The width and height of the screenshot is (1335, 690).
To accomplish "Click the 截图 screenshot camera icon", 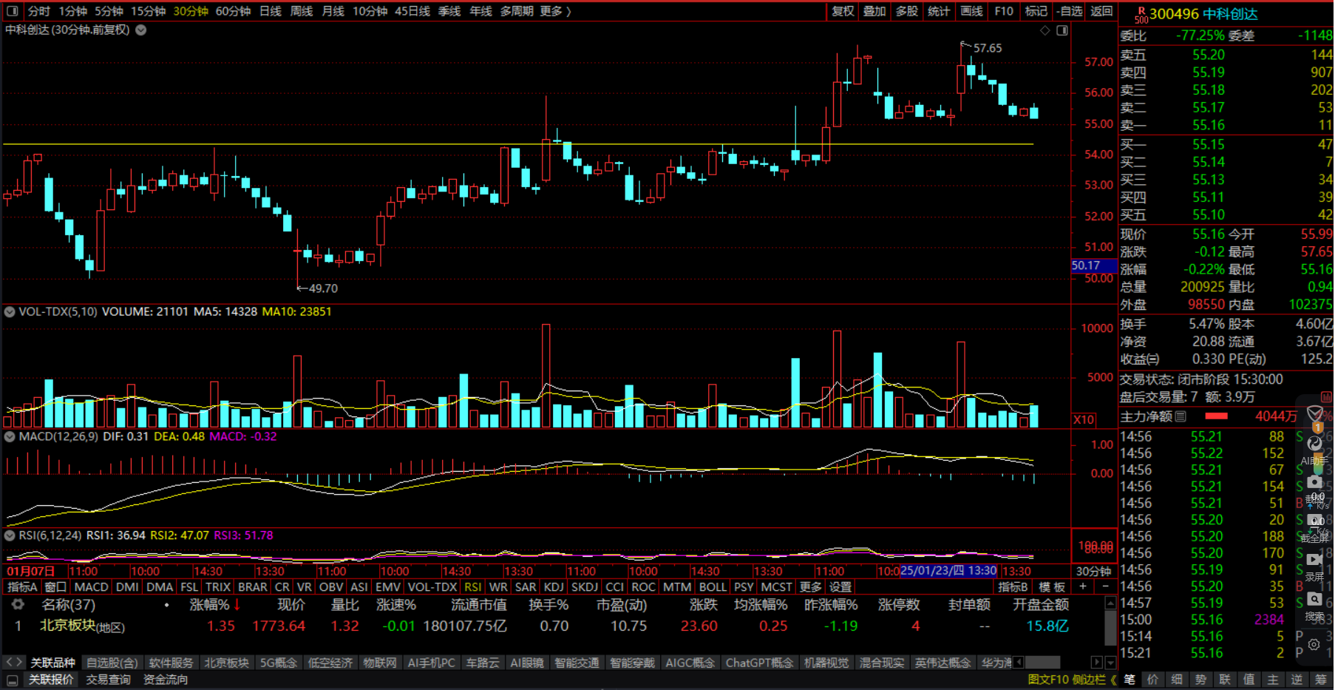I will click(1315, 482).
